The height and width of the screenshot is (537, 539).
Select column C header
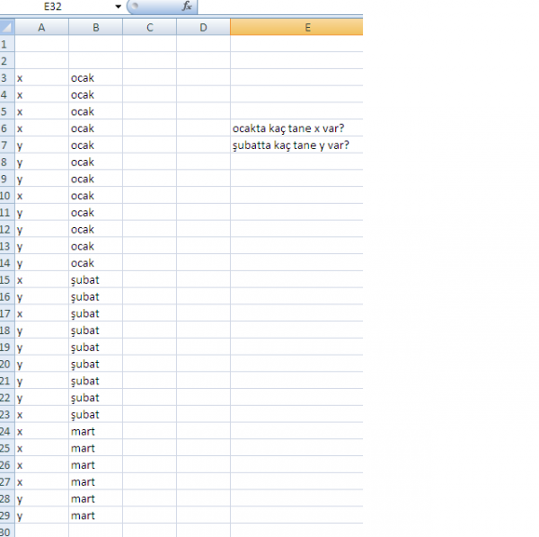tap(149, 27)
